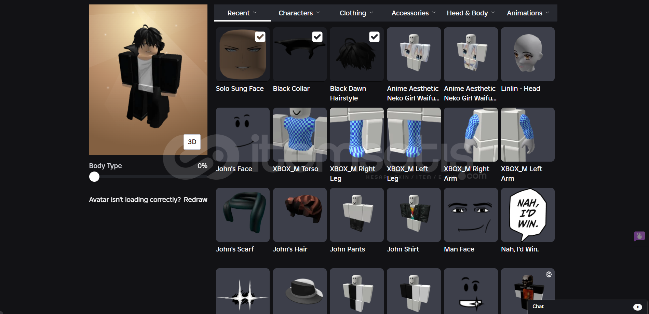Uncheck the Black Collar checkbox

(317, 37)
